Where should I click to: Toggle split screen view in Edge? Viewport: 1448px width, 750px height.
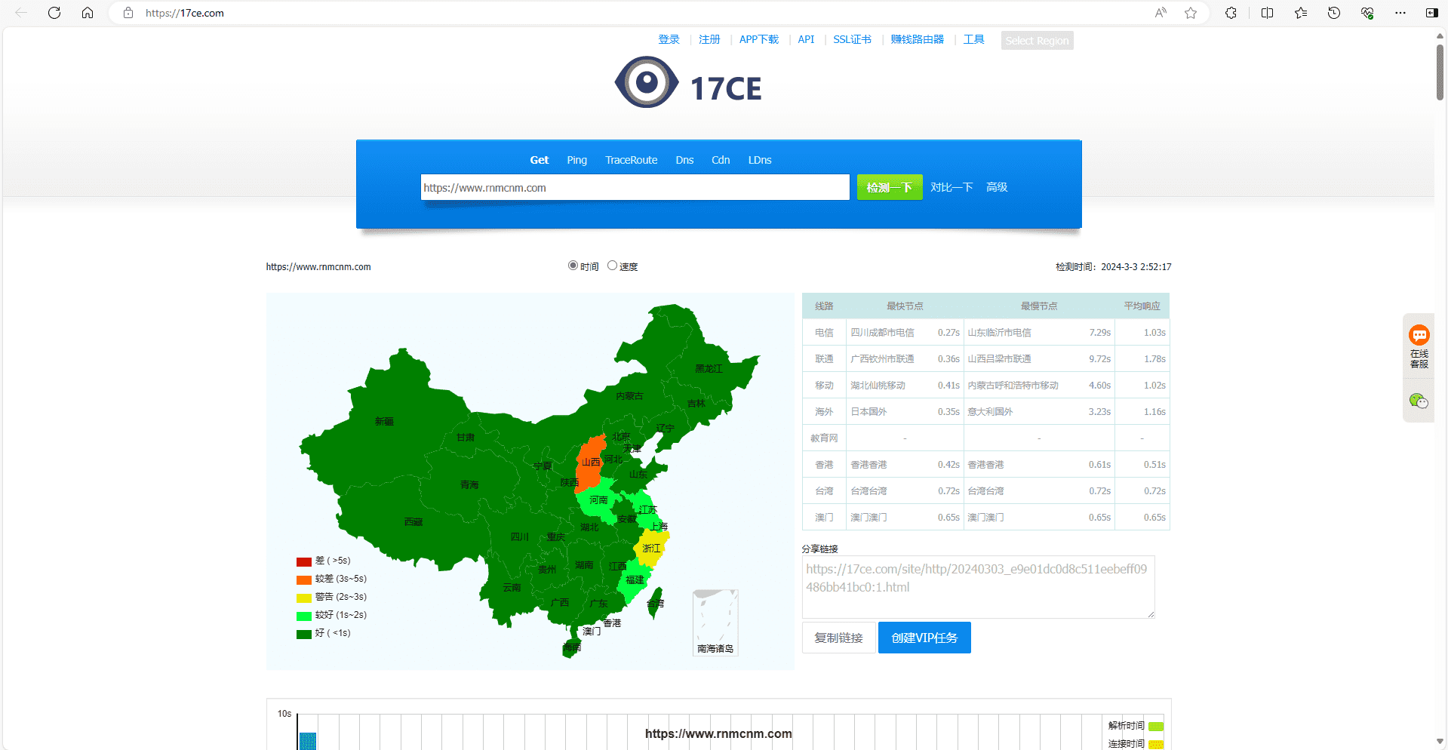click(x=1267, y=13)
